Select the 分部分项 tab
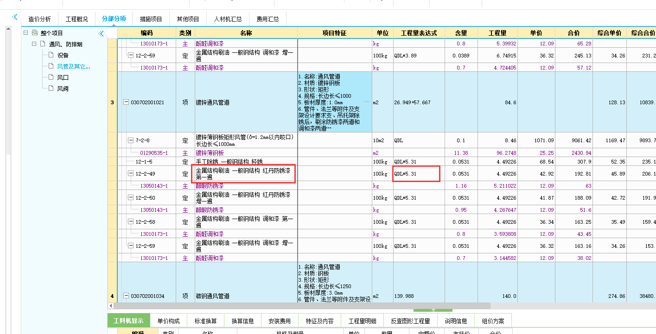 (114, 19)
